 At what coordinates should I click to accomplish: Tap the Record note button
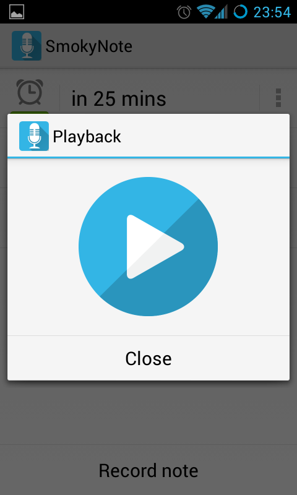coord(148,470)
